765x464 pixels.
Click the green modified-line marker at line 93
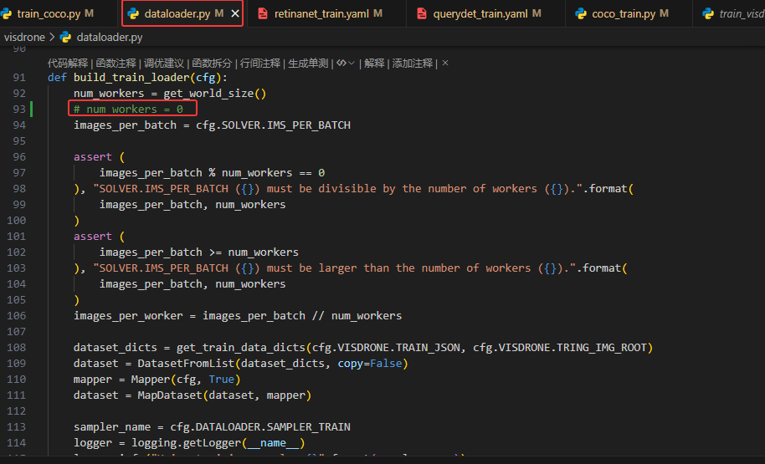(x=32, y=110)
